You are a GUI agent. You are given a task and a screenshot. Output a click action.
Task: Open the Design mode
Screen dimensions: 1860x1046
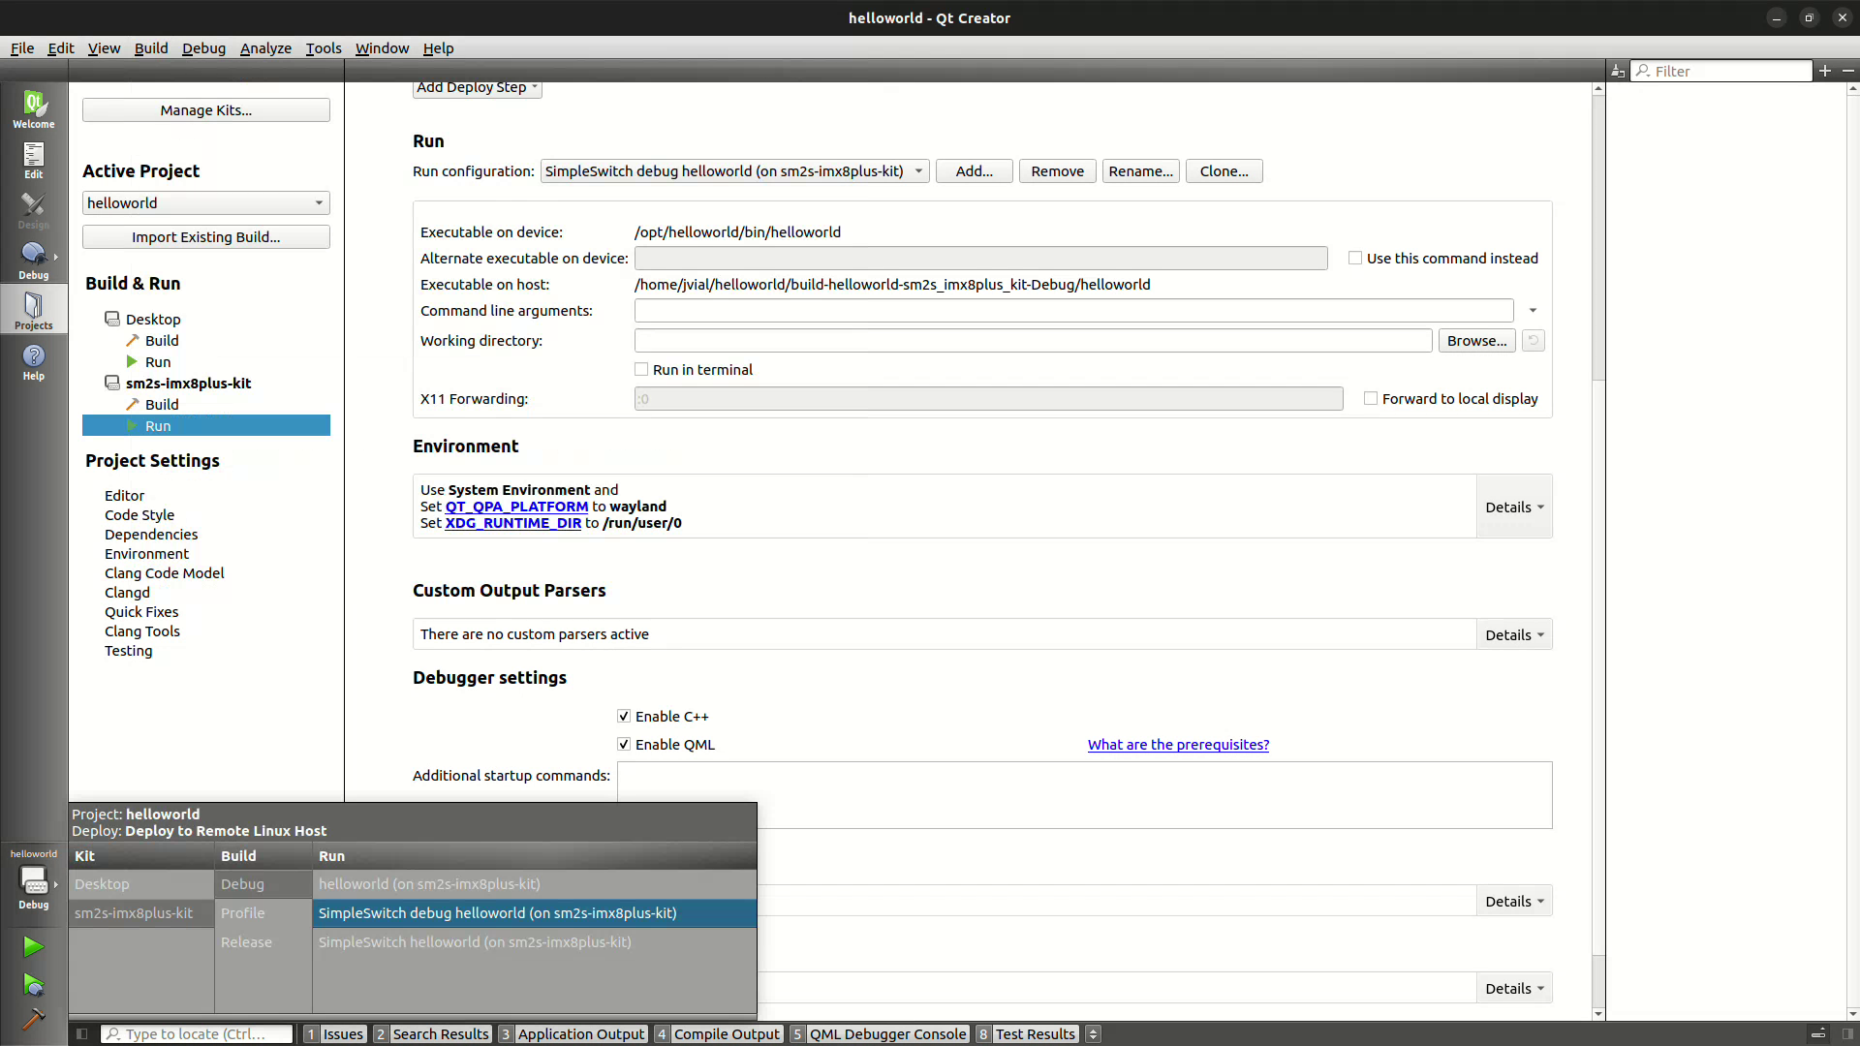(x=34, y=210)
